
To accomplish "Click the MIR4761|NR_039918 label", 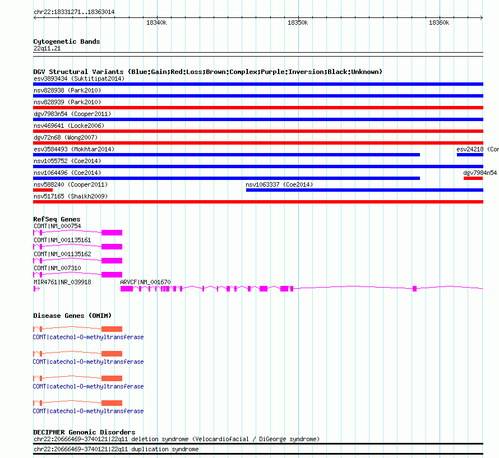I will [x=62, y=282].
